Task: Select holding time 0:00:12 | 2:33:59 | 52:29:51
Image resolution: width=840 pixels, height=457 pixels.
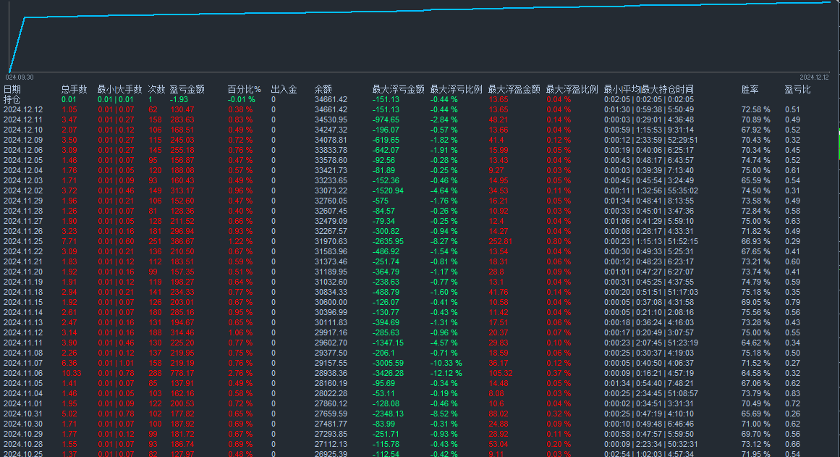Action: click(651, 140)
